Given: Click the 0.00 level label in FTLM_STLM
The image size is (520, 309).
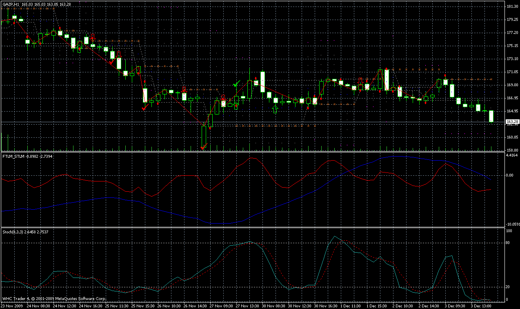Looking at the screenshot, I should [510, 175].
